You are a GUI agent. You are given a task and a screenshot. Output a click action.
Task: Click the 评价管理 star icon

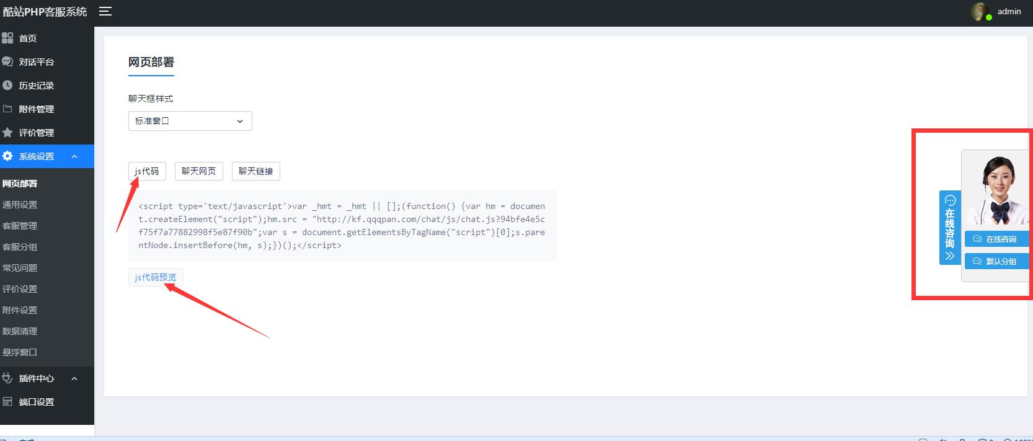click(7, 133)
